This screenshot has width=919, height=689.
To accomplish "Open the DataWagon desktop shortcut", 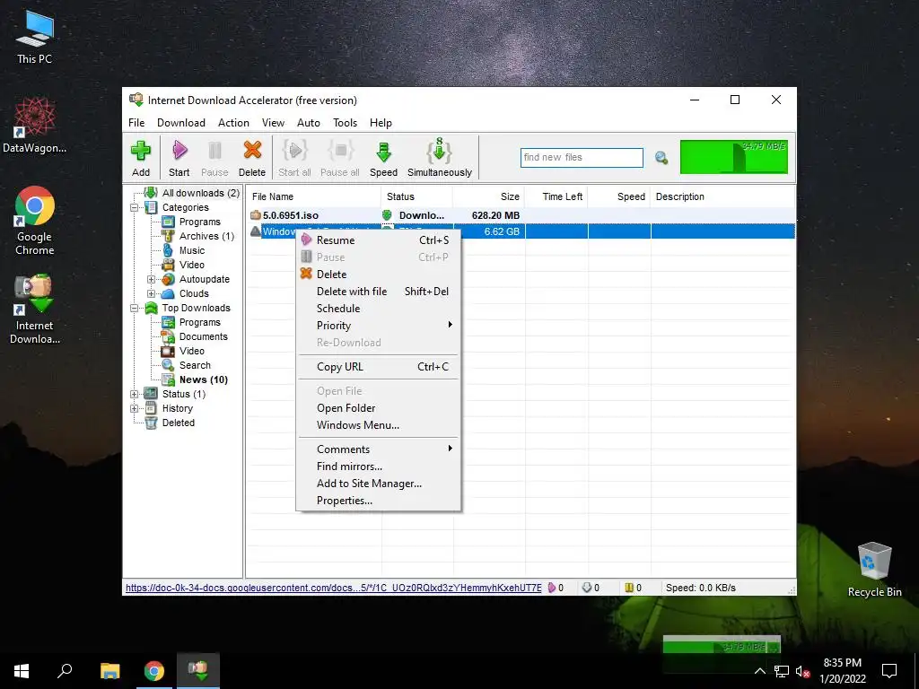I will pos(35,126).
